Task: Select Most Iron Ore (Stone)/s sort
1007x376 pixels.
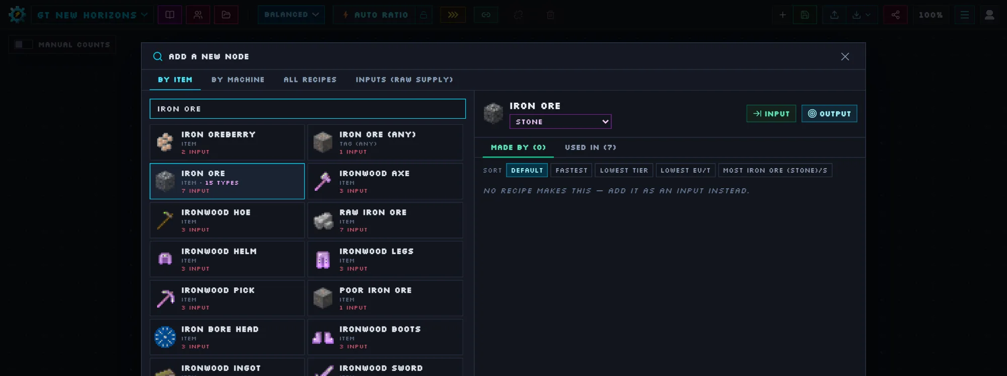Action: [x=775, y=170]
